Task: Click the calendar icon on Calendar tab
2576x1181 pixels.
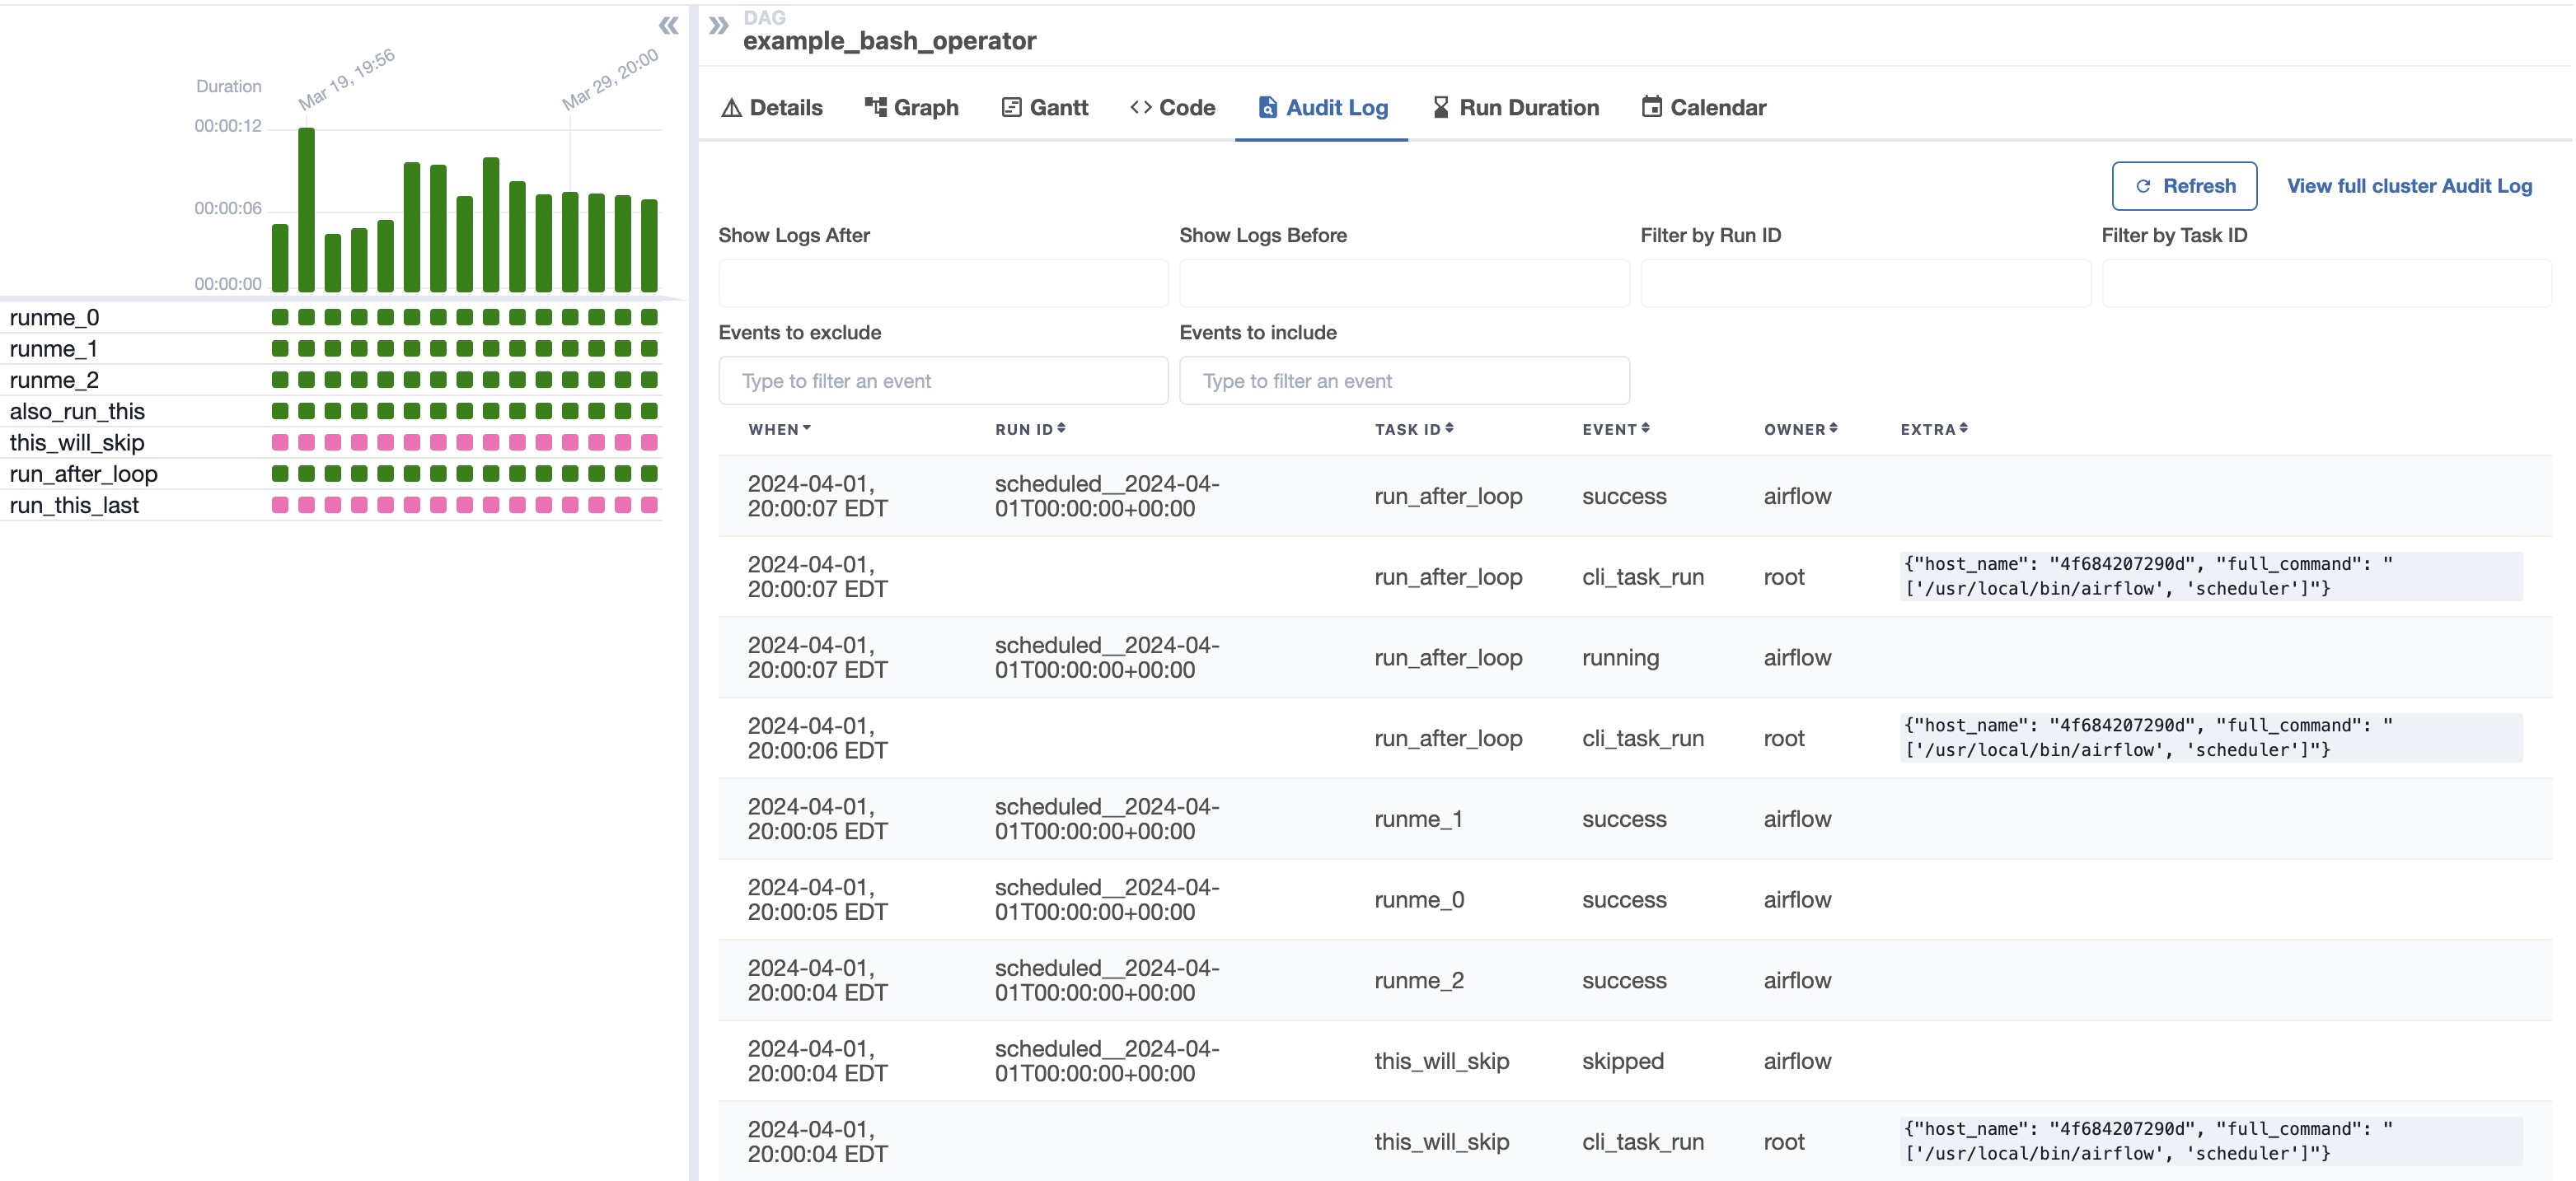Action: 1651,107
